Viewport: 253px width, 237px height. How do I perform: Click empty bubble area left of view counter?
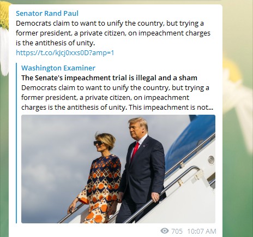(83, 231)
